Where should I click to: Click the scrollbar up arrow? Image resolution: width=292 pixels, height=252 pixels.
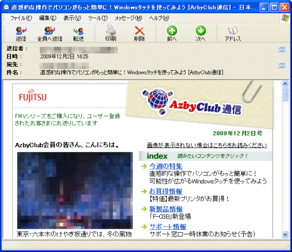click(285, 84)
